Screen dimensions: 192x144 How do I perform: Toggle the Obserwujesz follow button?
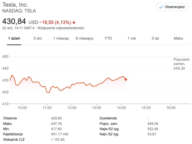tap(172, 7)
